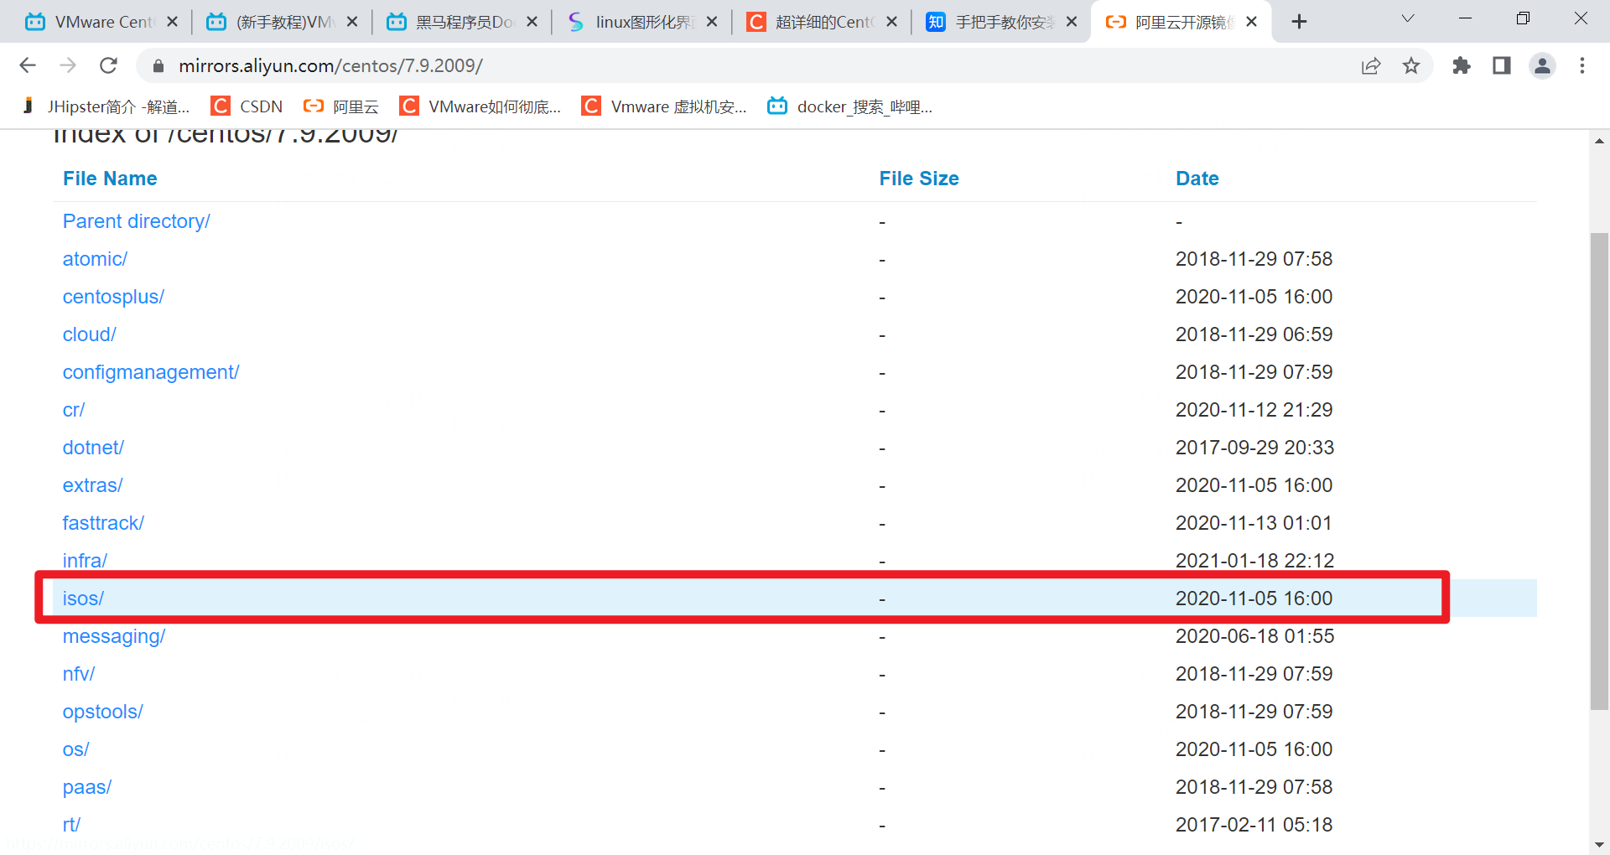Click the address bar URL

coord(330,65)
